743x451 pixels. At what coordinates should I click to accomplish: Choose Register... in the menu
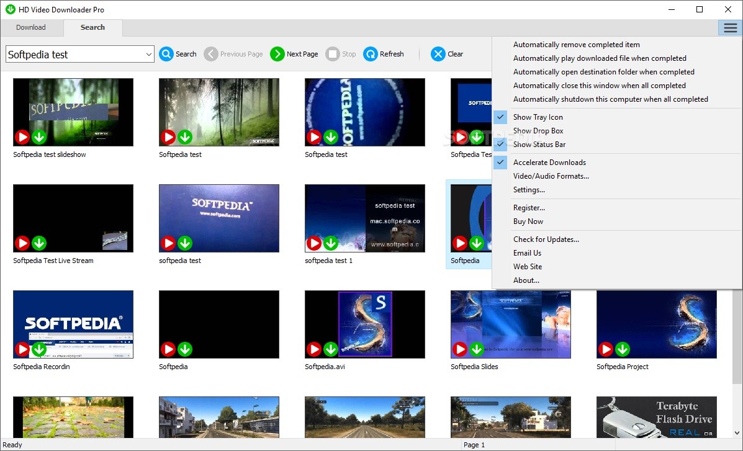[616, 208]
